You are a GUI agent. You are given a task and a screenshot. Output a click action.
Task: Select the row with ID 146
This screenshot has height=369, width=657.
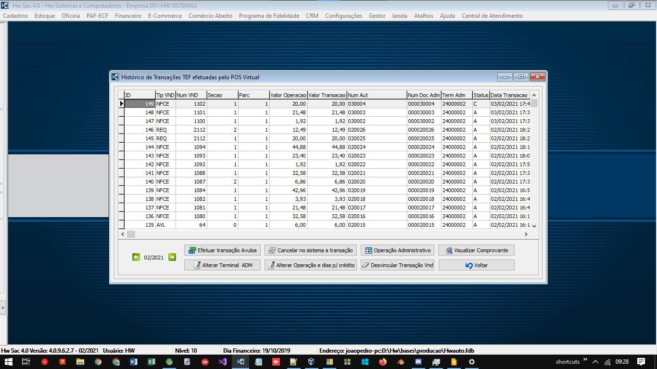325,130
